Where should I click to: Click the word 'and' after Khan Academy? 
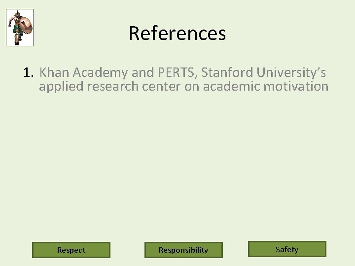[x=143, y=73]
